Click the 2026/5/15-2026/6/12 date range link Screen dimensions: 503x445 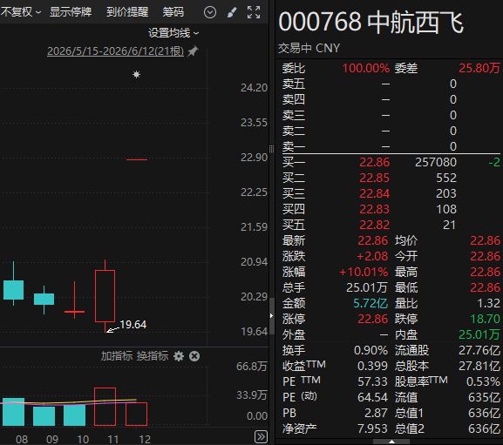[115, 51]
